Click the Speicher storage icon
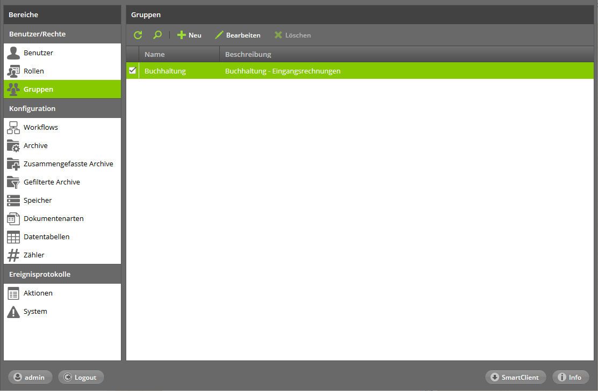 pos(13,201)
